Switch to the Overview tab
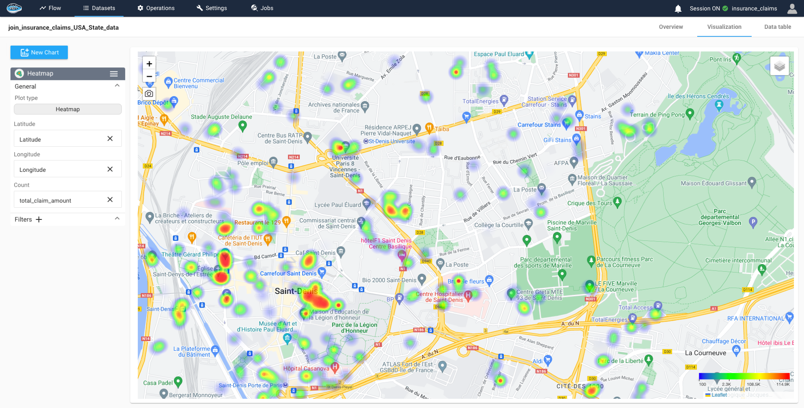 click(x=671, y=27)
